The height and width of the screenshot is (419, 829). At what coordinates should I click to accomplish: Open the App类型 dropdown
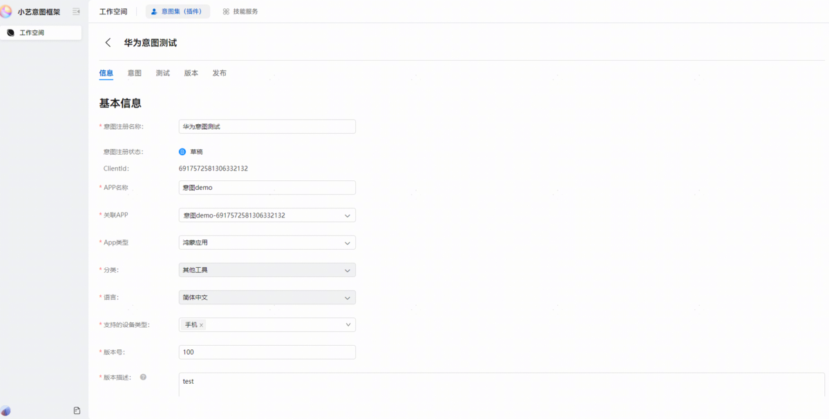point(347,243)
